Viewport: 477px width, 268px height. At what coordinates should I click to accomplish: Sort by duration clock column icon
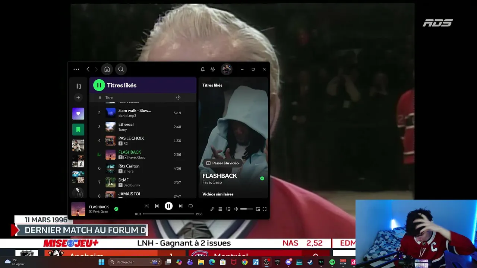(x=178, y=98)
